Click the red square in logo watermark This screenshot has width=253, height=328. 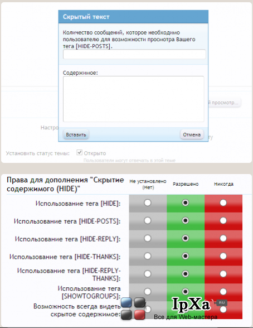tap(139, 315)
